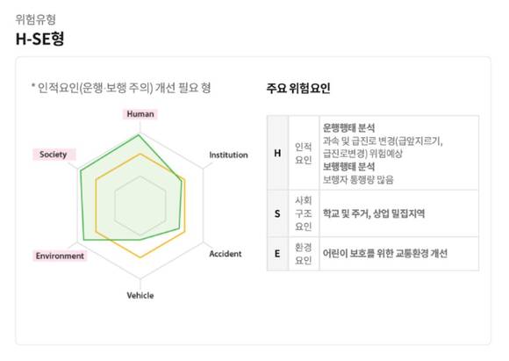The image size is (509, 361).
Task: Click the 운행행태 분석 heading text
Action: [349, 127]
